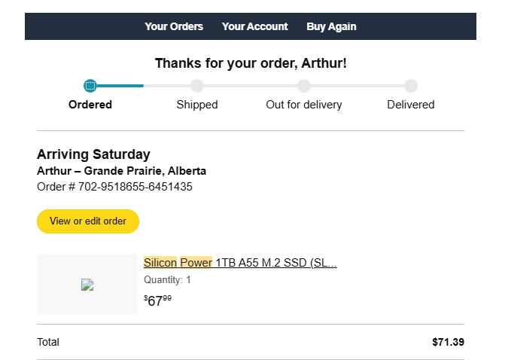This screenshot has height=360, width=505.
Task: Open the Silicon Power 1TB SSD link
Action: 240,263
